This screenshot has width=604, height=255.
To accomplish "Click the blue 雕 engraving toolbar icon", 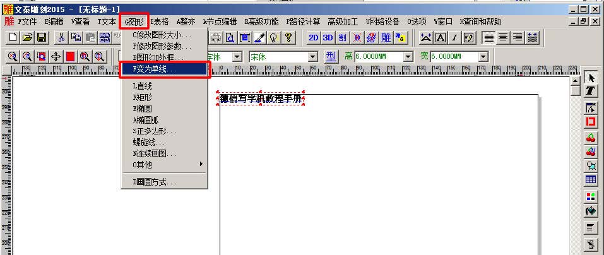I will coord(386,37).
